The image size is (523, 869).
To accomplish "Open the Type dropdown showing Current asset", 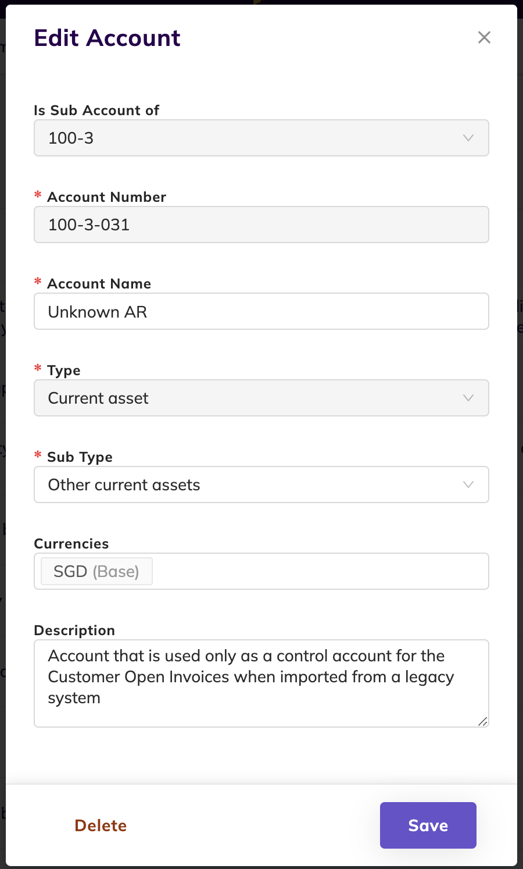I will [x=261, y=398].
